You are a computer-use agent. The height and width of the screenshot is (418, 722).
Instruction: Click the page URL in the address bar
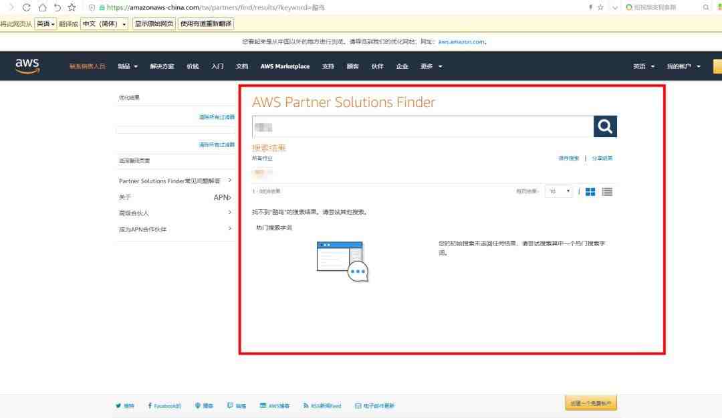216,7
